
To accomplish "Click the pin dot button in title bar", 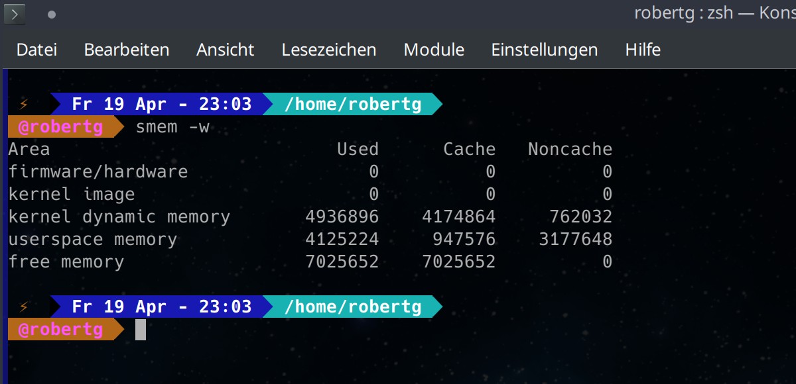I will (x=52, y=14).
